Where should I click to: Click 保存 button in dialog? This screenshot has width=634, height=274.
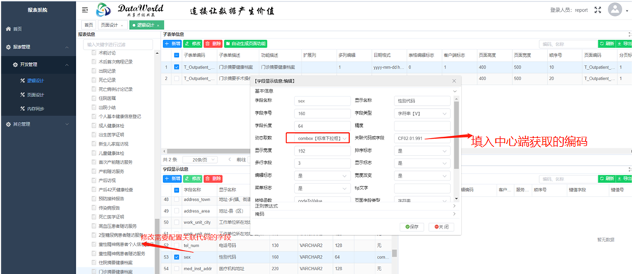point(412,227)
